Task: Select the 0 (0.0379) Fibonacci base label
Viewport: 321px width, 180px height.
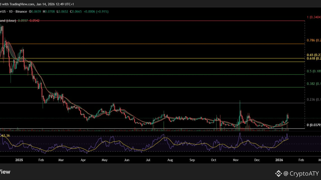Action: pyautogui.click(x=314, y=125)
